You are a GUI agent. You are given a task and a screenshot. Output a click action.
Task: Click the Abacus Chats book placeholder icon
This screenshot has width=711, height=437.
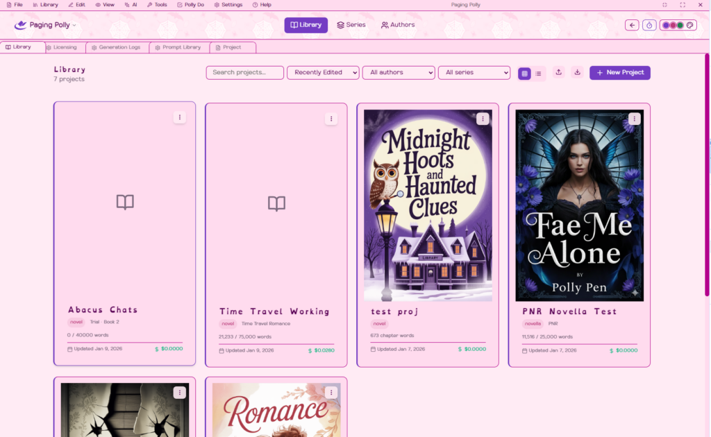125,202
